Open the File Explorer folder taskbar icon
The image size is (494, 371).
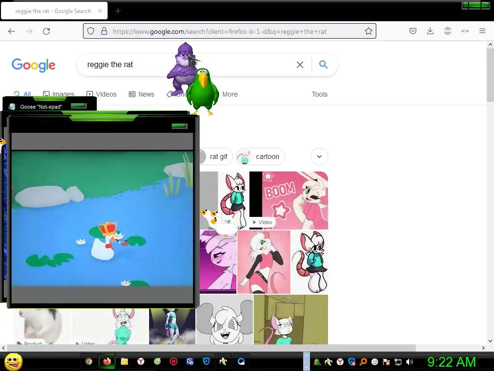[124, 361]
